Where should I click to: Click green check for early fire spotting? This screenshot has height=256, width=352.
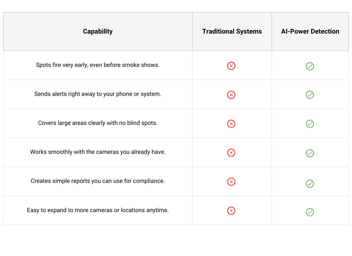point(310,66)
